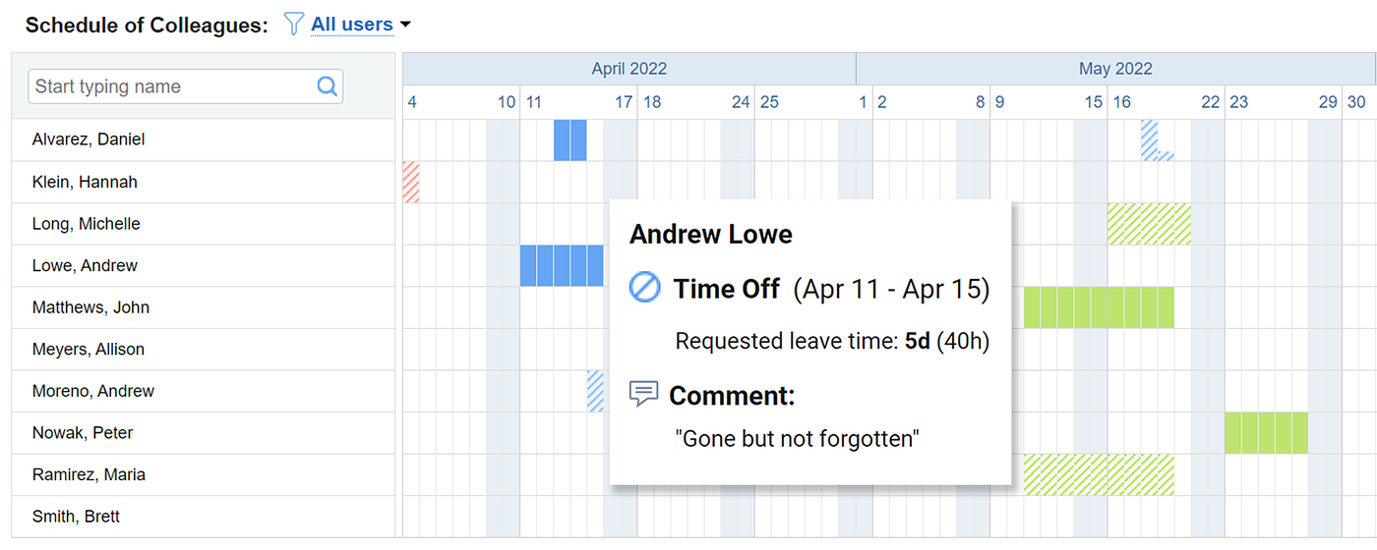
Task: Click the dropdown arrow beside All users
Action: (405, 25)
